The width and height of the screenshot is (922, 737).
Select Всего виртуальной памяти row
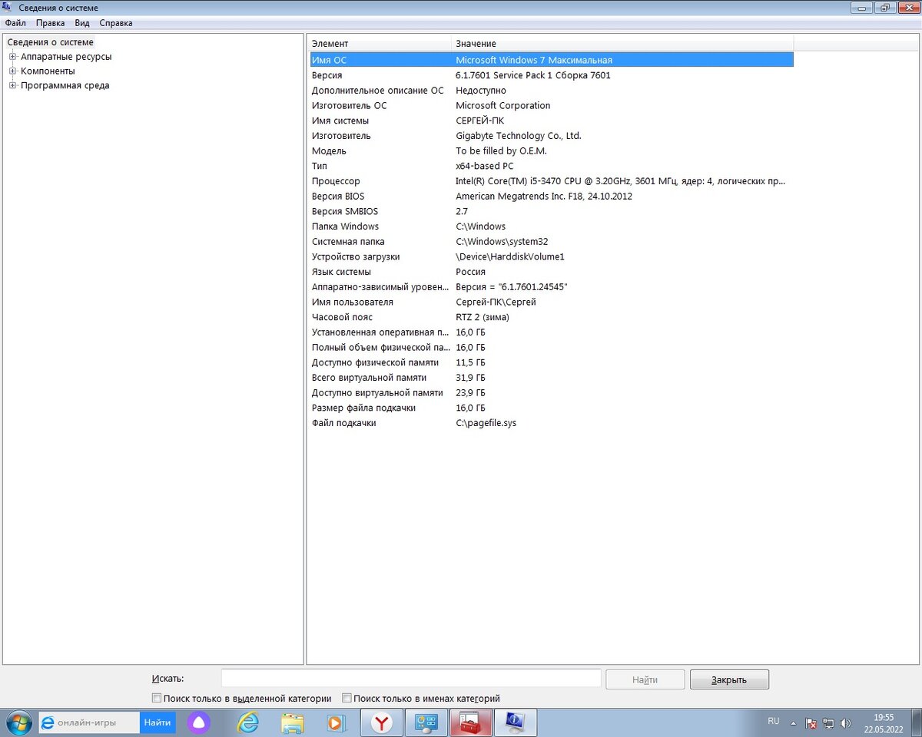[551, 378]
